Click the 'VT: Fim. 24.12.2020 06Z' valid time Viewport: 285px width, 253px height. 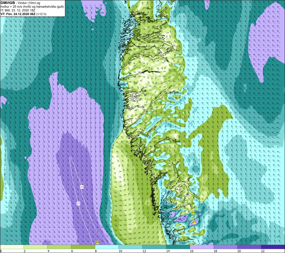click(18, 14)
